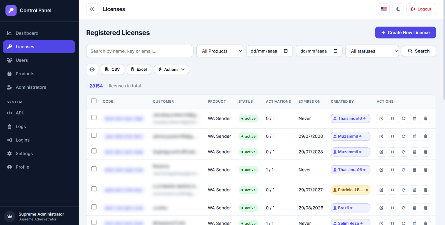Reset second Muzammil license

(404, 152)
